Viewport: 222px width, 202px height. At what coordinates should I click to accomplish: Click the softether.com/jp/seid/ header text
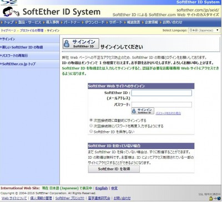point(198,10)
